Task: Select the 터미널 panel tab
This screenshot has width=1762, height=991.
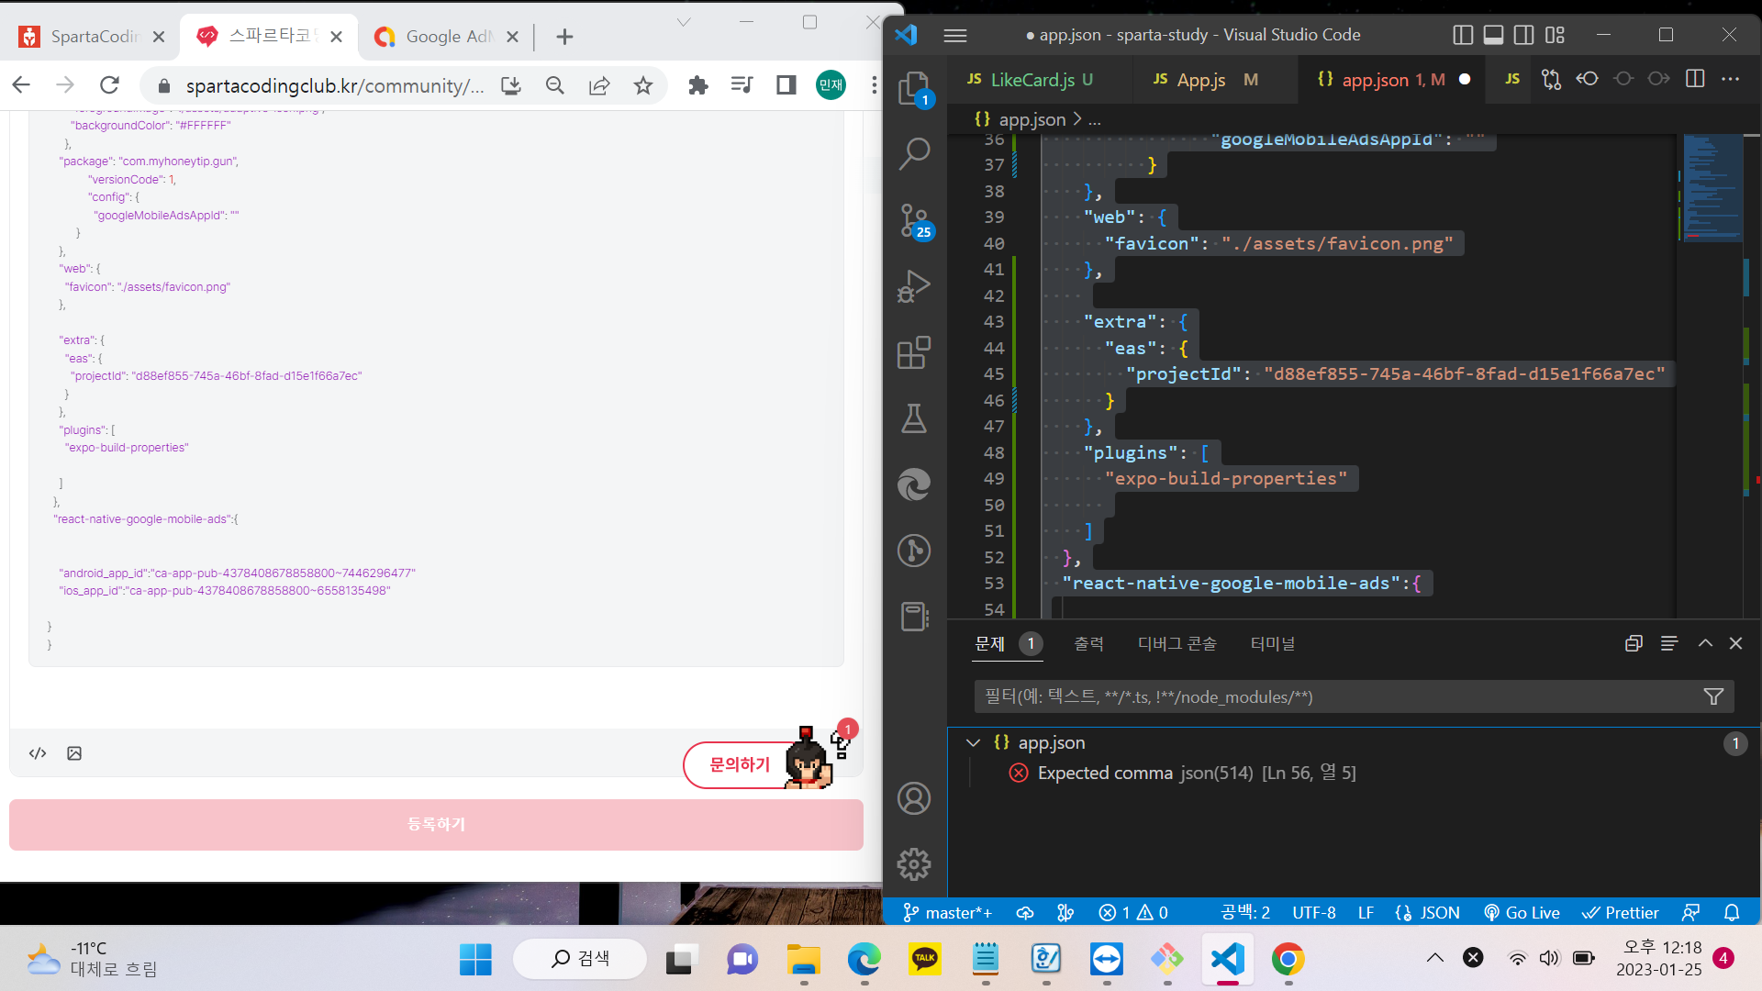Action: pos(1272,643)
